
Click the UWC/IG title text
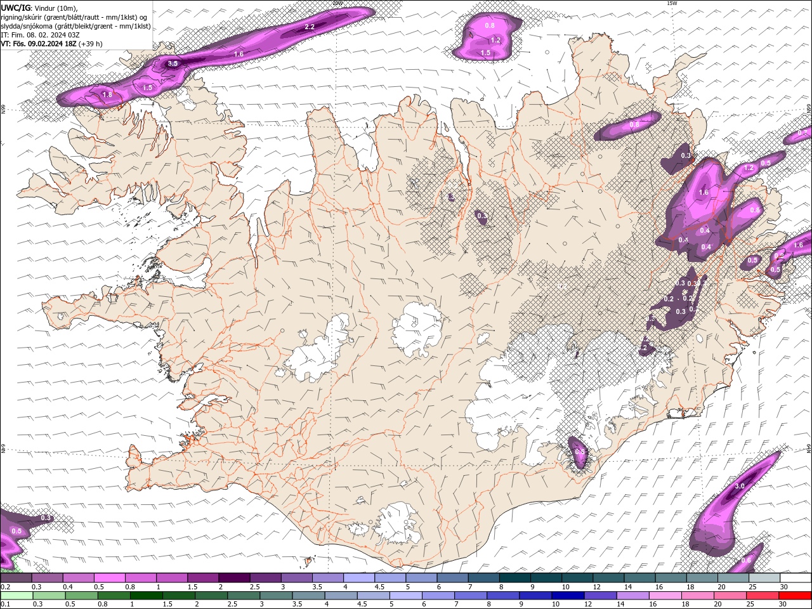coord(15,8)
